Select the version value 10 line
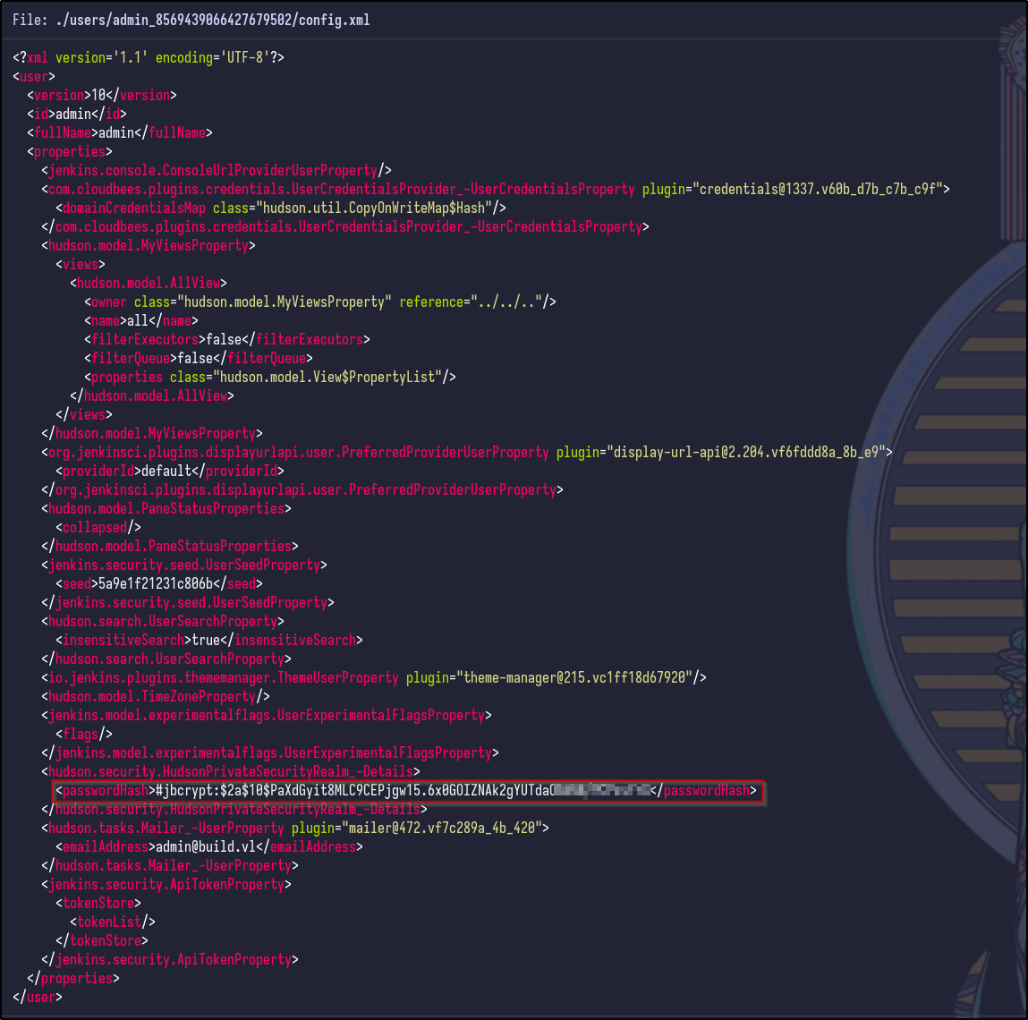The height and width of the screenshot is (1020, 1028). [102, 95]
